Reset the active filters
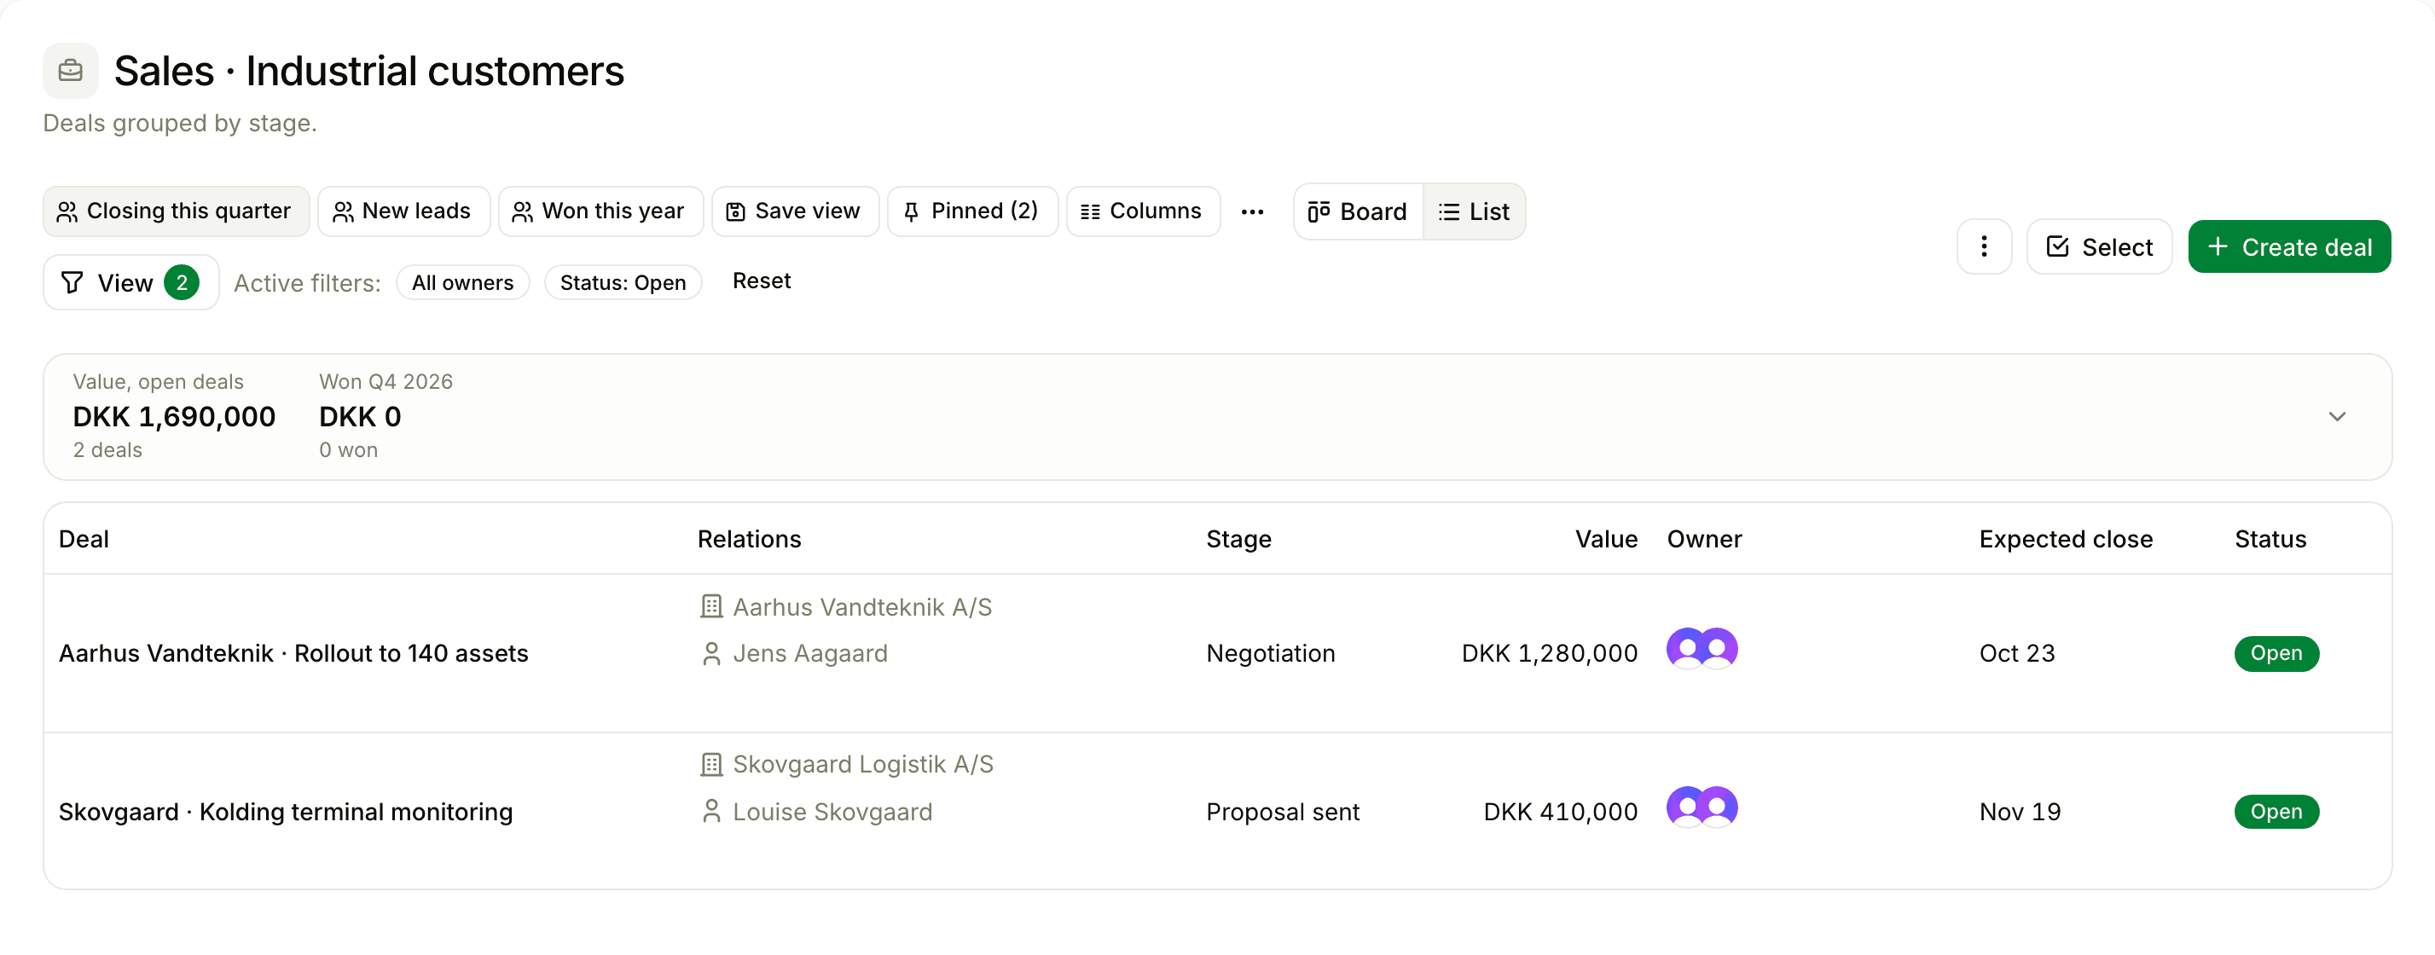 (x=761, y=281)
